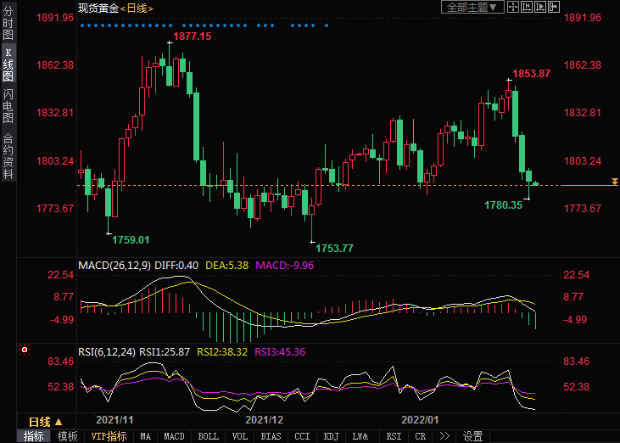Screen dimensions: 620x443
Task: Click the vertical axis scale icon
Action: click(528, 8)
